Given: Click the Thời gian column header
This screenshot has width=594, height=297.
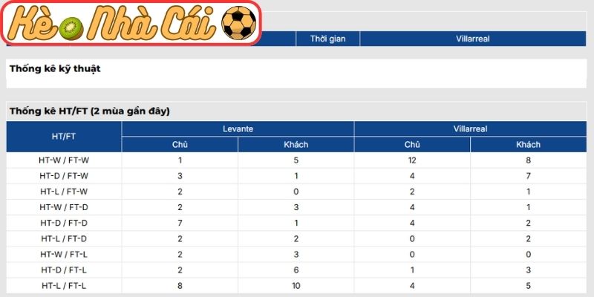Looking at the screenshot, I should coord(327,39).
